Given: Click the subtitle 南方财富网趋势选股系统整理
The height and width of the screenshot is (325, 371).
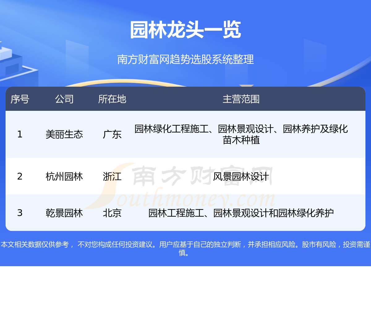Looking at the screenshot, I should (185, 59).
